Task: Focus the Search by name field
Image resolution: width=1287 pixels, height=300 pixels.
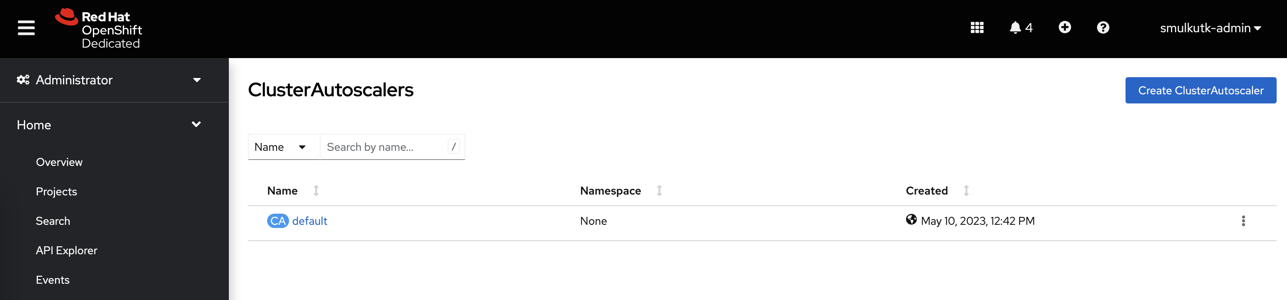Action: [386, 147]
